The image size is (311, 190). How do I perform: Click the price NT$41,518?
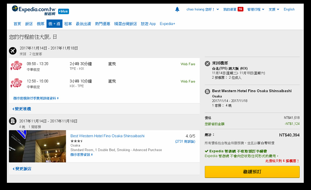coord(291,118)
